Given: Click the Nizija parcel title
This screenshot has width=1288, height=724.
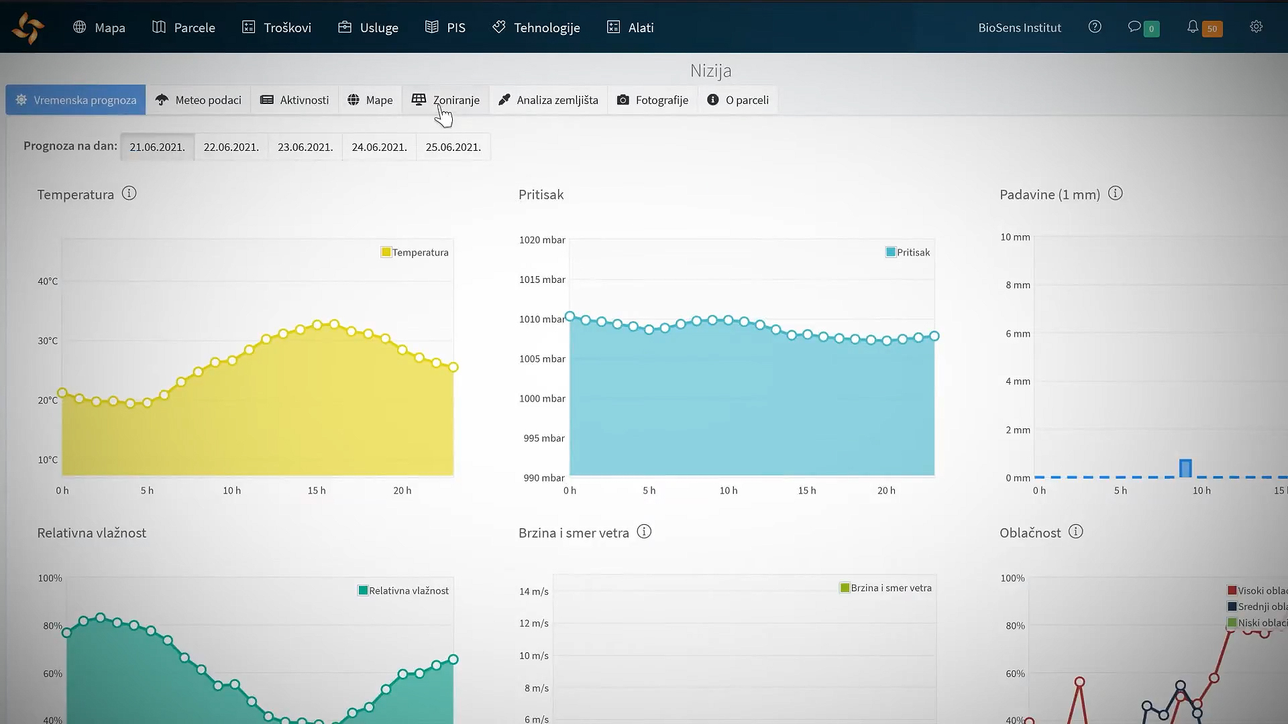Looking at the screenshot, I should pyautogui.click(x=710, y=70).
